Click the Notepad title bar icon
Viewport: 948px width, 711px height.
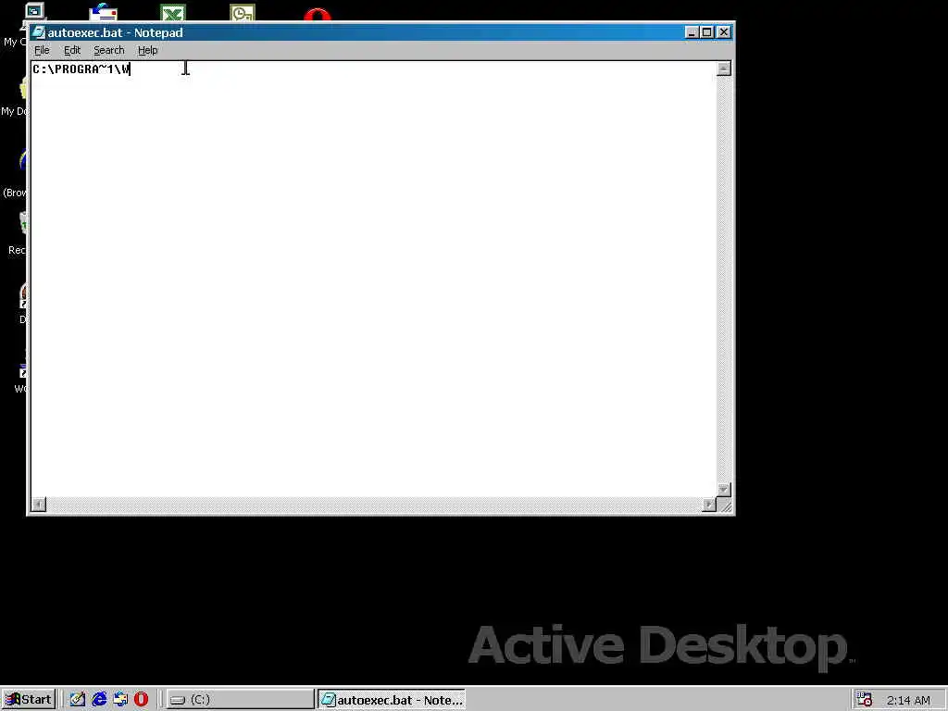click(39, 32)
